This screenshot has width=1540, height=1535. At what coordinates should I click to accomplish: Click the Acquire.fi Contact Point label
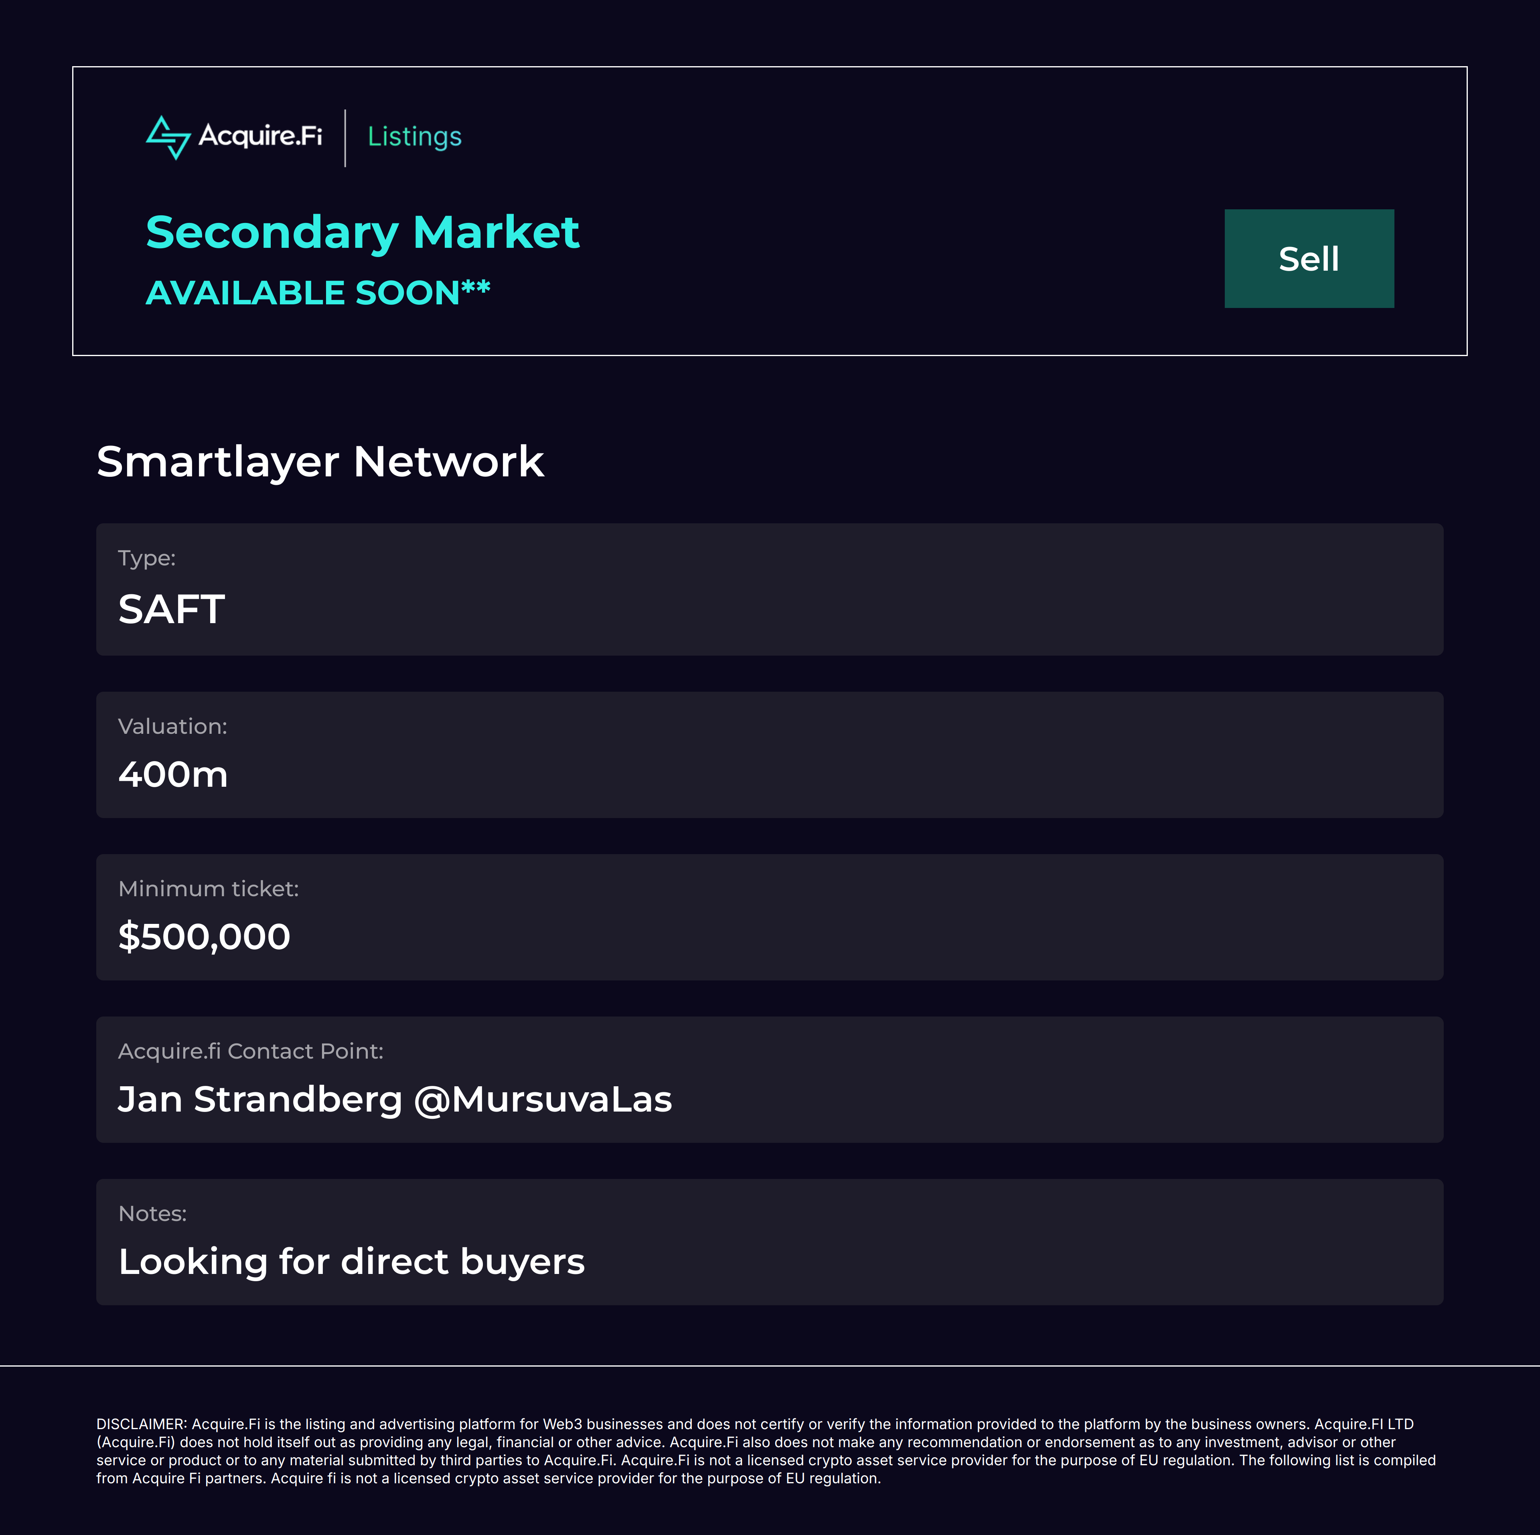pyautogui.click(x=250, y=1051)
